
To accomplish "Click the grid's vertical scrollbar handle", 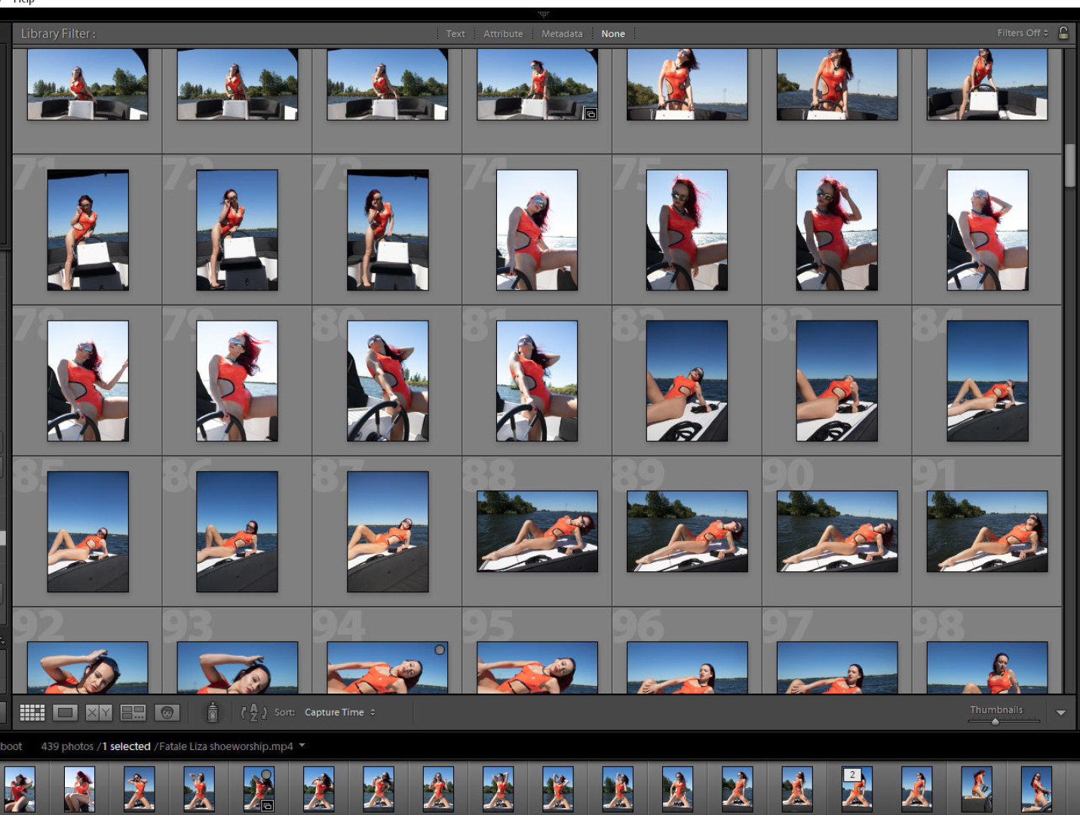I will (1069, 165).
